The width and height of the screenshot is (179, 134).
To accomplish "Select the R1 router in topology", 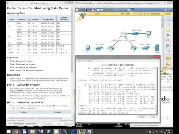I will pos(111,48).
